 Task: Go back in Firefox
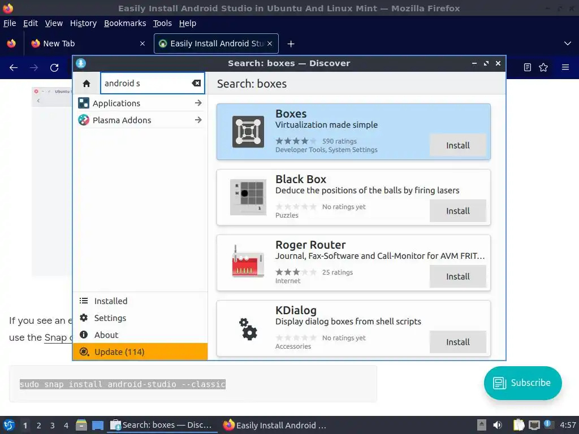coord(14,68)
